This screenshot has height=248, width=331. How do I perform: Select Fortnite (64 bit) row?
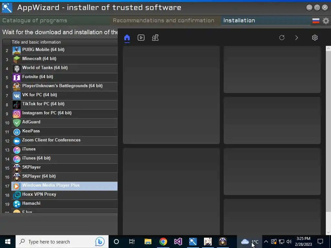[x=64, y=78]
